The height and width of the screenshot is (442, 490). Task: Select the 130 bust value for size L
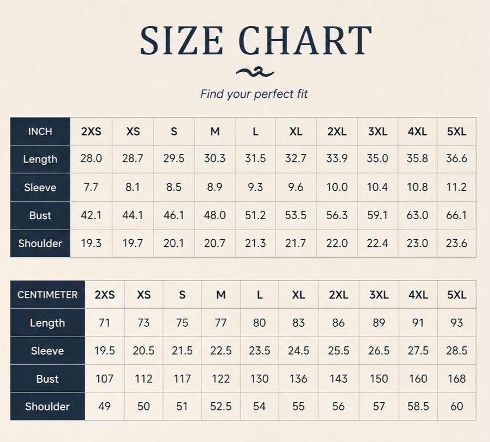pyautogui.click(x=259, y=379)
